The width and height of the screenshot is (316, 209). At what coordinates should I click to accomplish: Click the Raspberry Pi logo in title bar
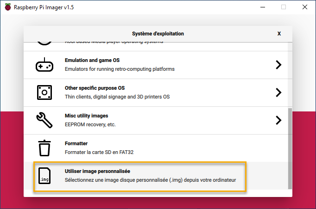click(x=8, y=7)
